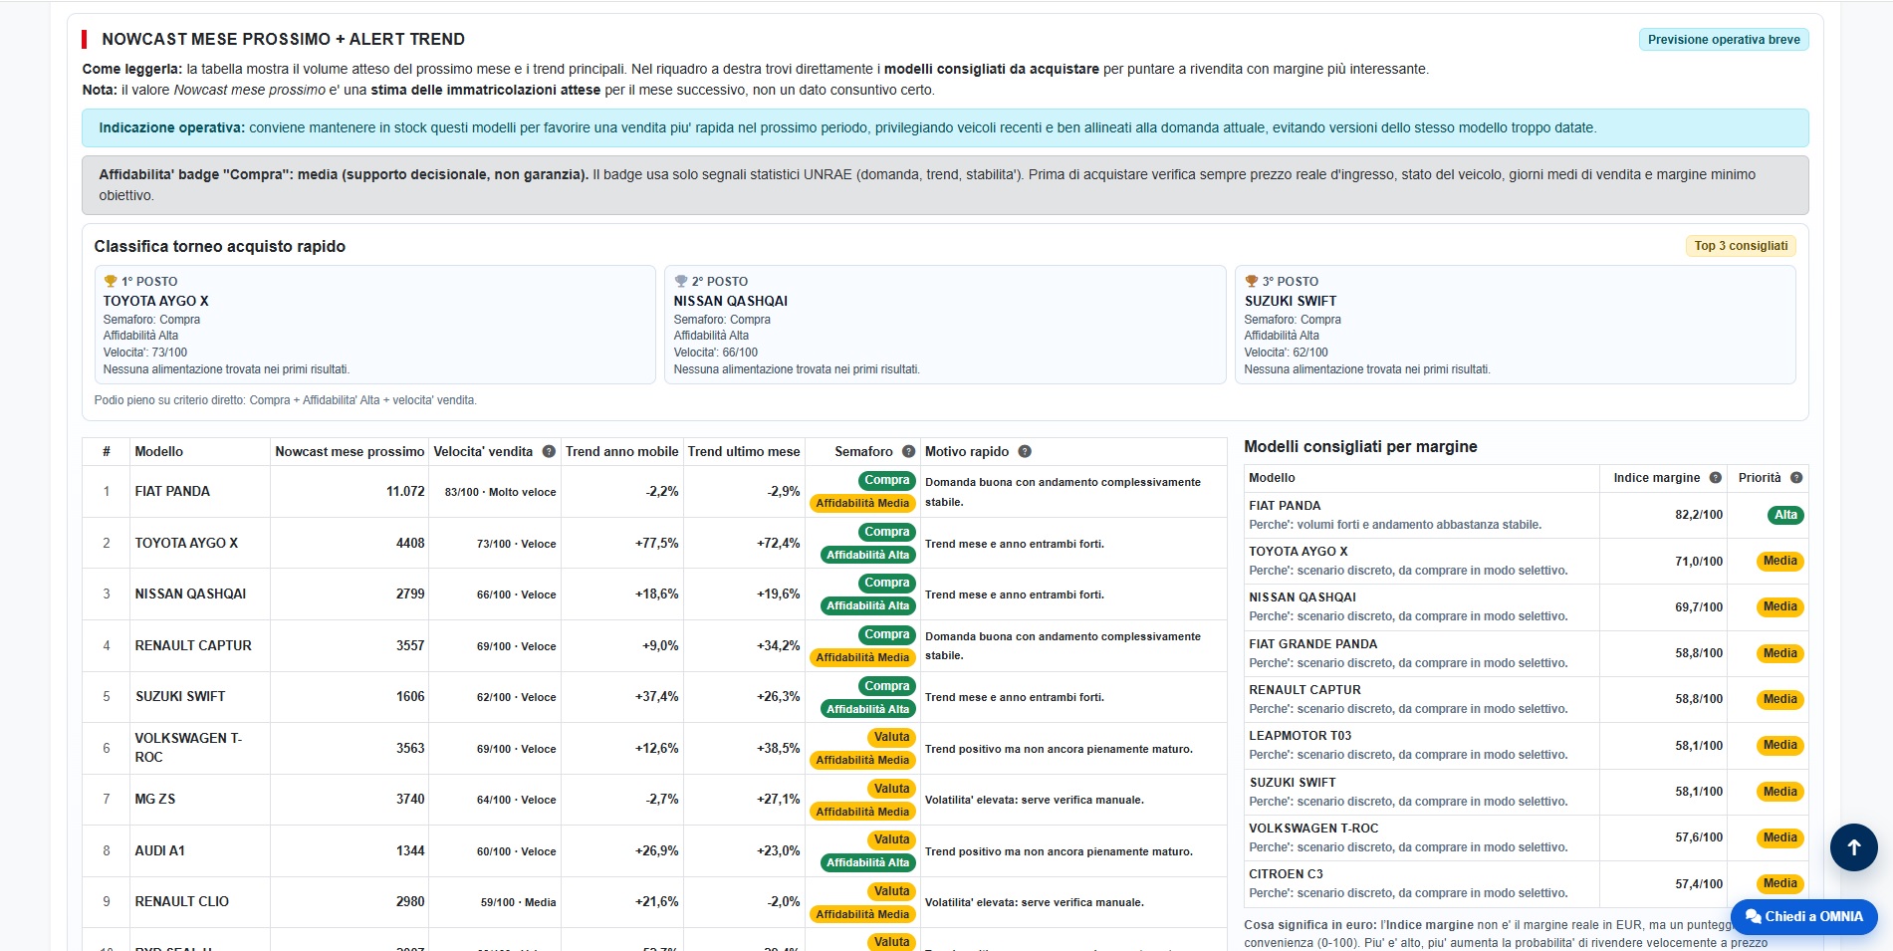Click the Classifica torneo acquisto rapido heading
Screen dimensions: 1893x951
(220, 246)
